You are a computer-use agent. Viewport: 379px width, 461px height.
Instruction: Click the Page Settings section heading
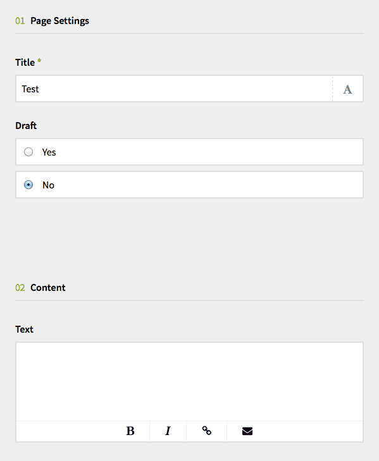coord(59,21)
